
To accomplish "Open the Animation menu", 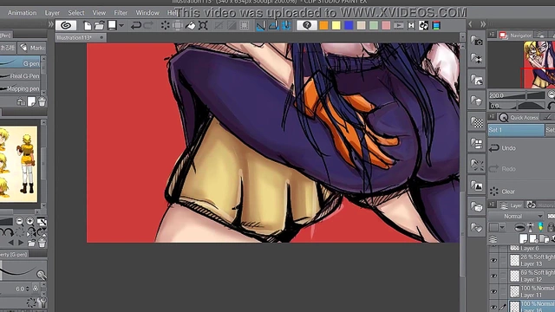I will (x=22, y=13).
